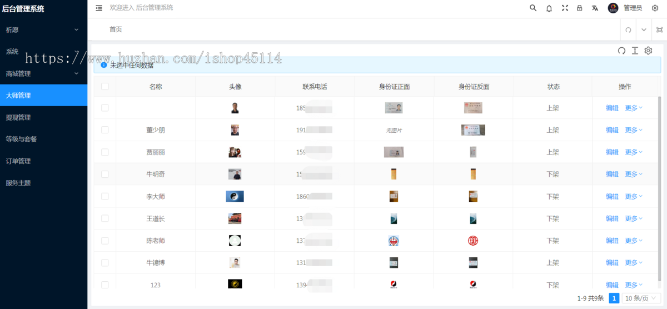Expand the 祈愿 sidebar submenu

click(43, 29)
